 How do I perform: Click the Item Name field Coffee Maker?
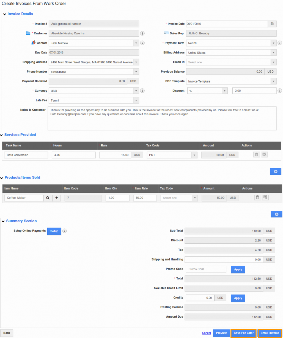coord(24,198)
